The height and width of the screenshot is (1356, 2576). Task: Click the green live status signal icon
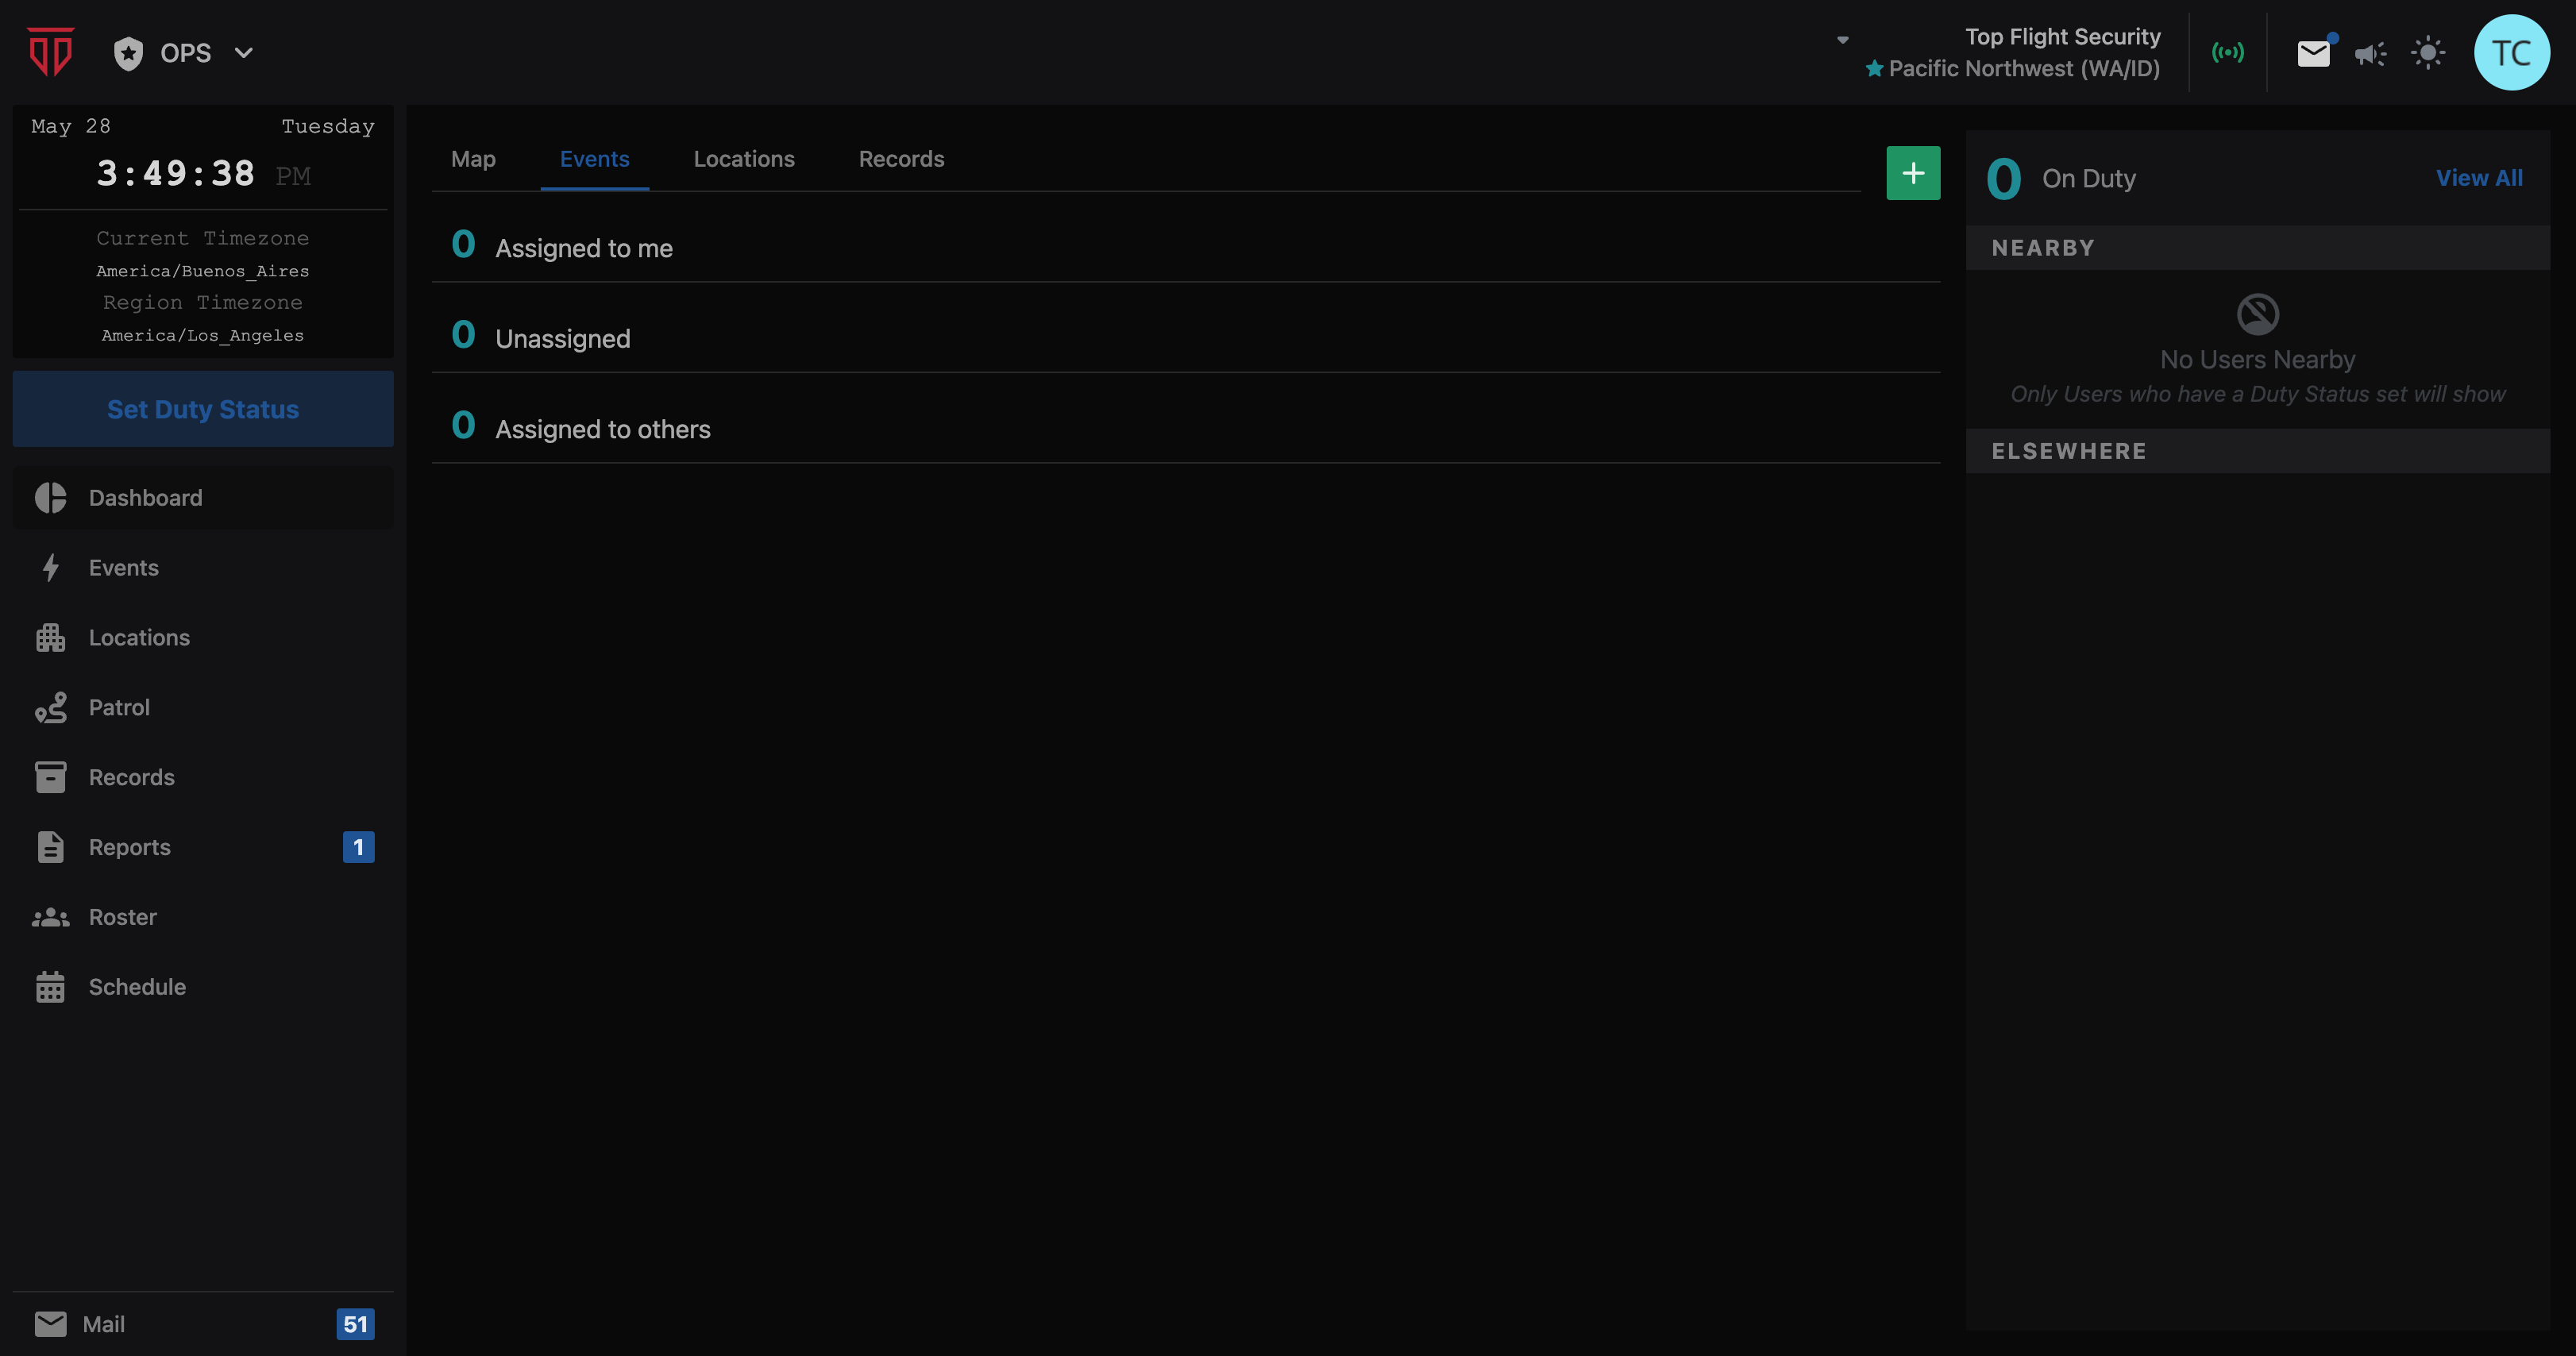click(2228, 53)
